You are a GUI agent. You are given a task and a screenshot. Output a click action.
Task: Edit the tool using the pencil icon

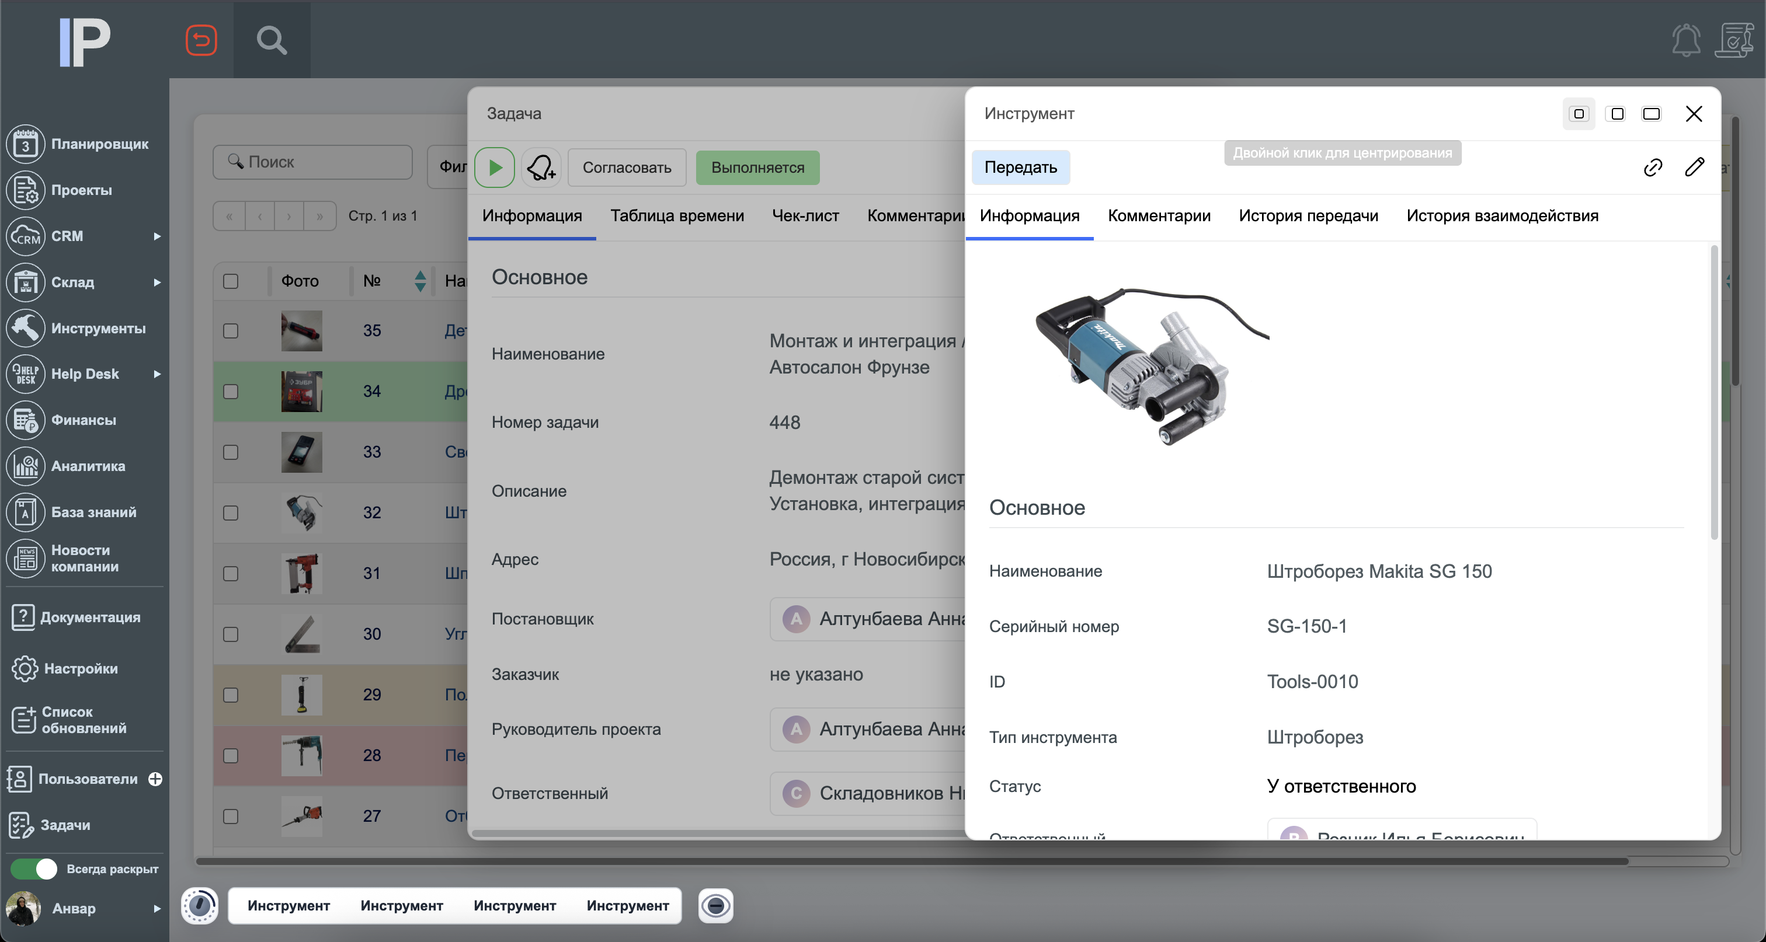(x=1695, y=167)
